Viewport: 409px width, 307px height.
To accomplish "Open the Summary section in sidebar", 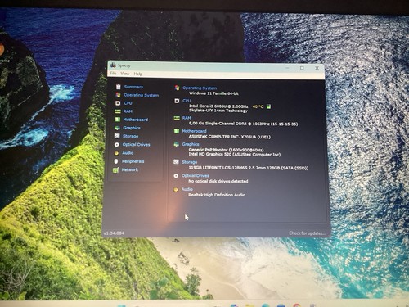I will tap(133, 87).
